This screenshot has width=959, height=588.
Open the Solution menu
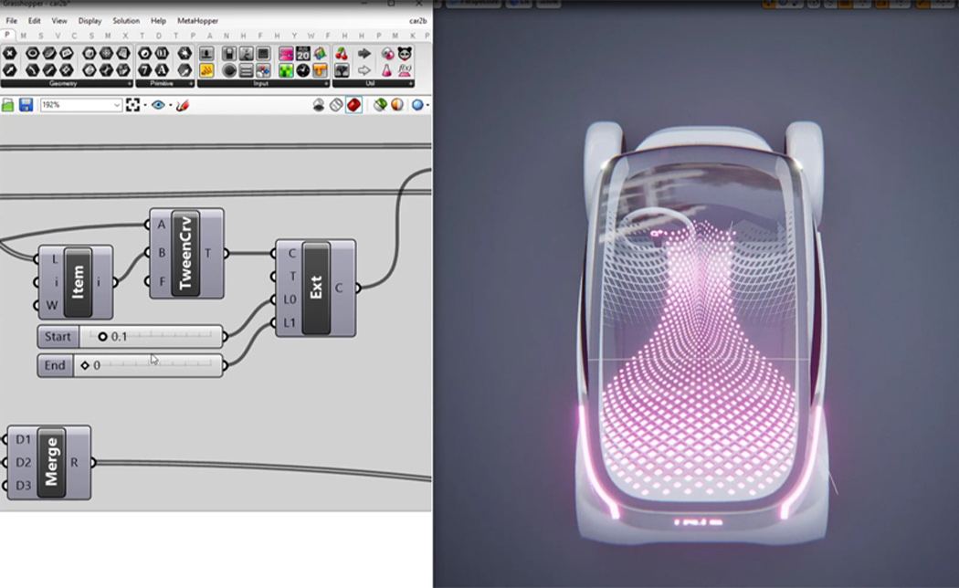[x=126, y=20]
